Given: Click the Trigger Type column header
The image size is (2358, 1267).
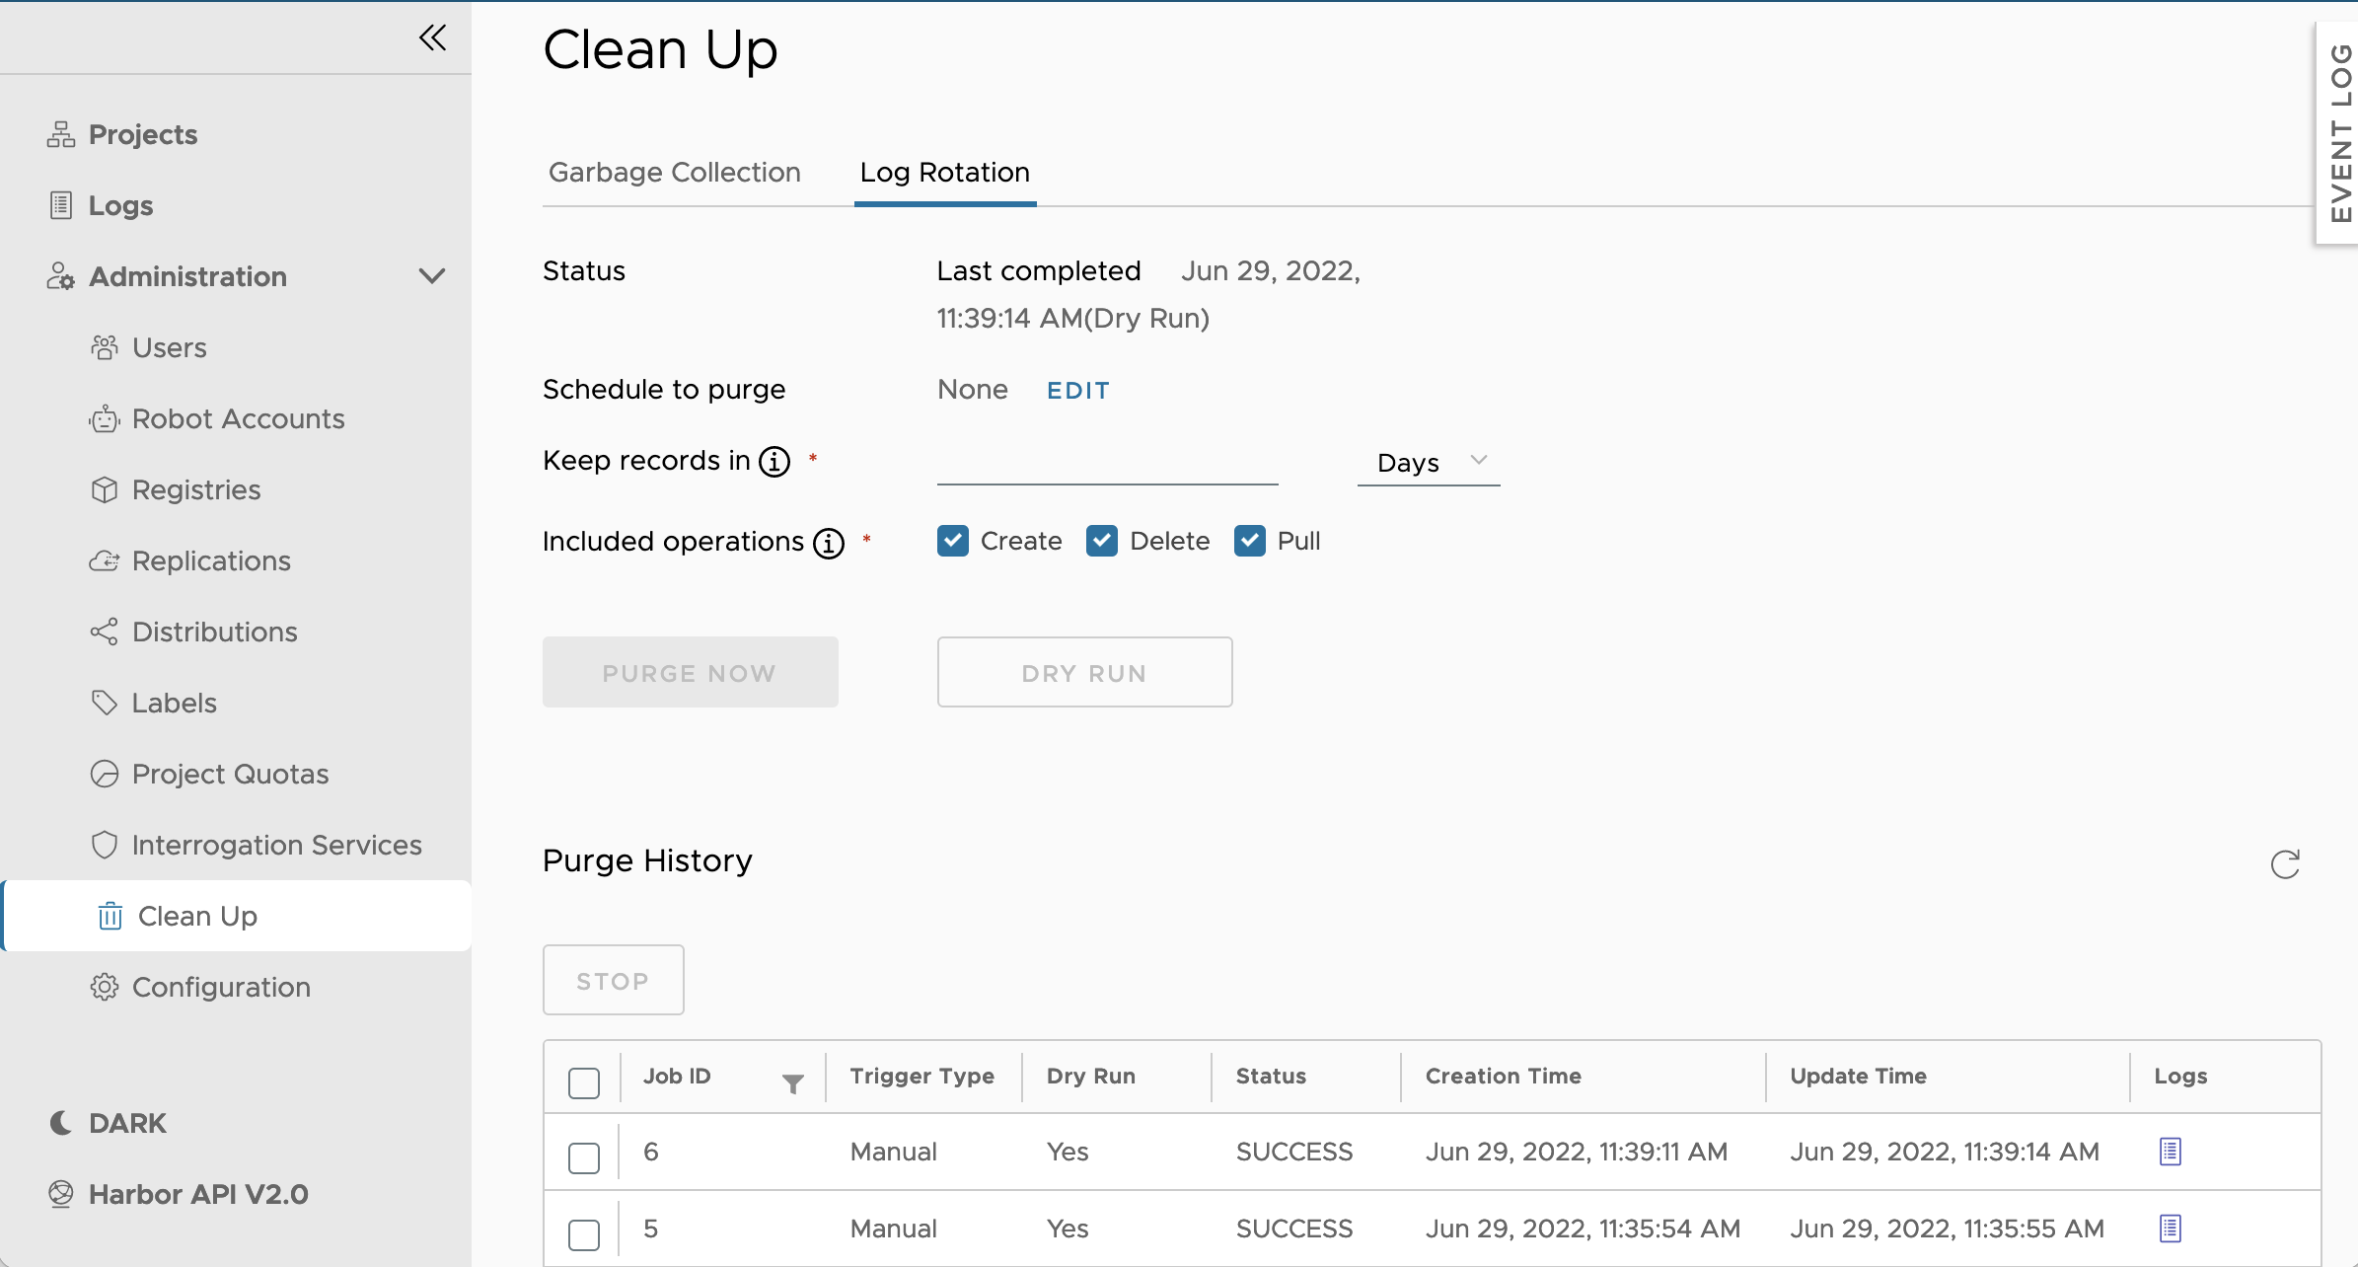Looking at the screenshot, I should [x=922, y=1076].
